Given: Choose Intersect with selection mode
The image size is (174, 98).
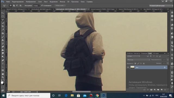Looking at the screenshot, I should pyautogui.click(x=20, y=5).
